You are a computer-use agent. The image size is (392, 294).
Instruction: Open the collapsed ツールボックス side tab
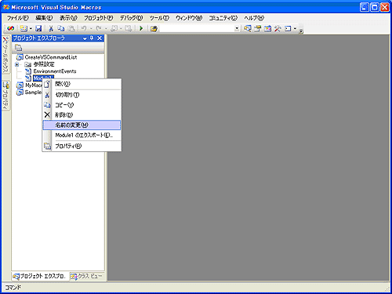click(5, 55)
